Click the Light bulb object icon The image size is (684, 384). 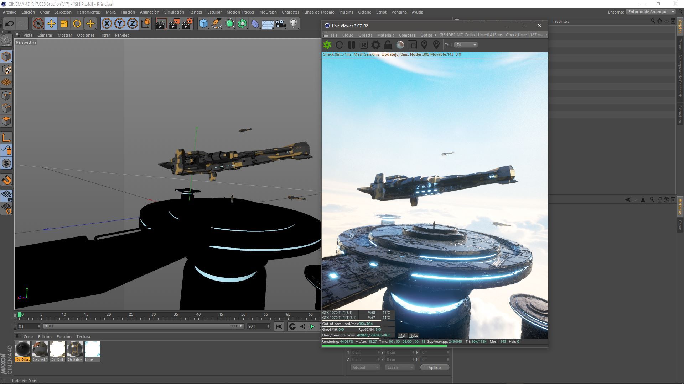pyautogui.click(x=293, y=24)
